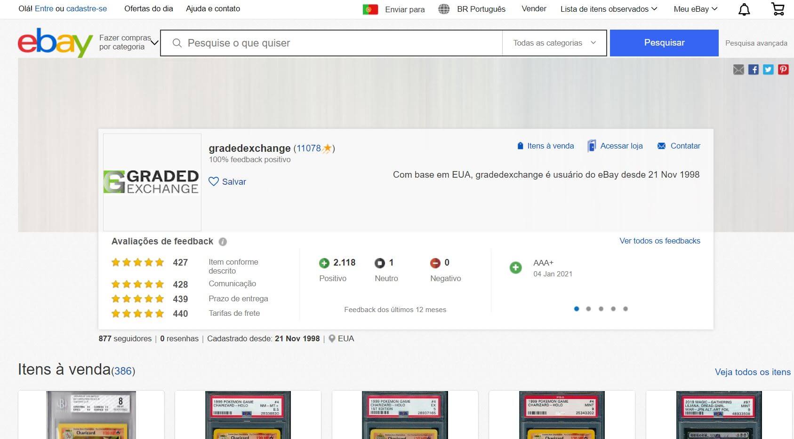Click the Comunicação rating label
Image resolution: width=794 pixels, height=439 pixels.
click(233, 284)
